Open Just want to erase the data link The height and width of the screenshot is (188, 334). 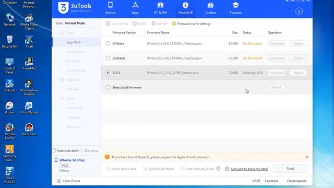click(249, 169)
